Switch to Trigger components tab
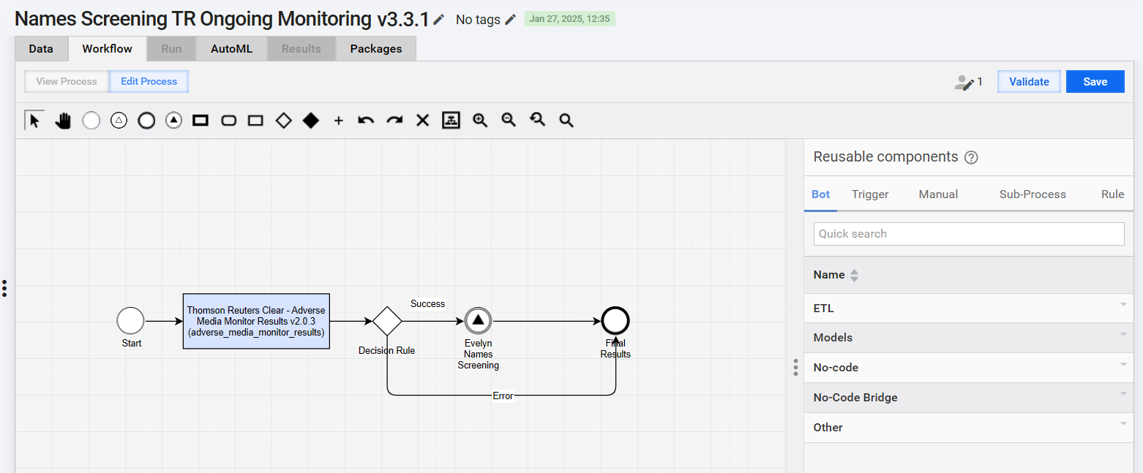The width and height of the screenshot is (1143, 473). (870, 194)
